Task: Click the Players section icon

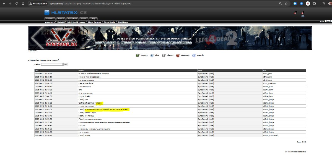Action: coord(164,55)
